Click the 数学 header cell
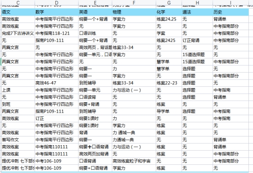 [x=57, y=12]
